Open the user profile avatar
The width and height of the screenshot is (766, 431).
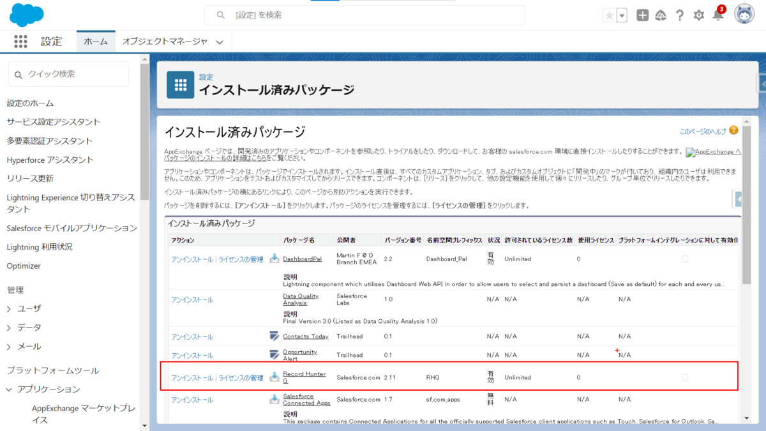[x=744, y=14]
